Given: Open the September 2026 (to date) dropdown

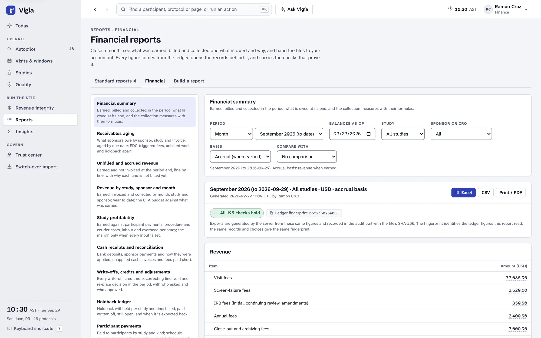Looking at the screenshot, I should pyautogui.click(x=289, y=134).
